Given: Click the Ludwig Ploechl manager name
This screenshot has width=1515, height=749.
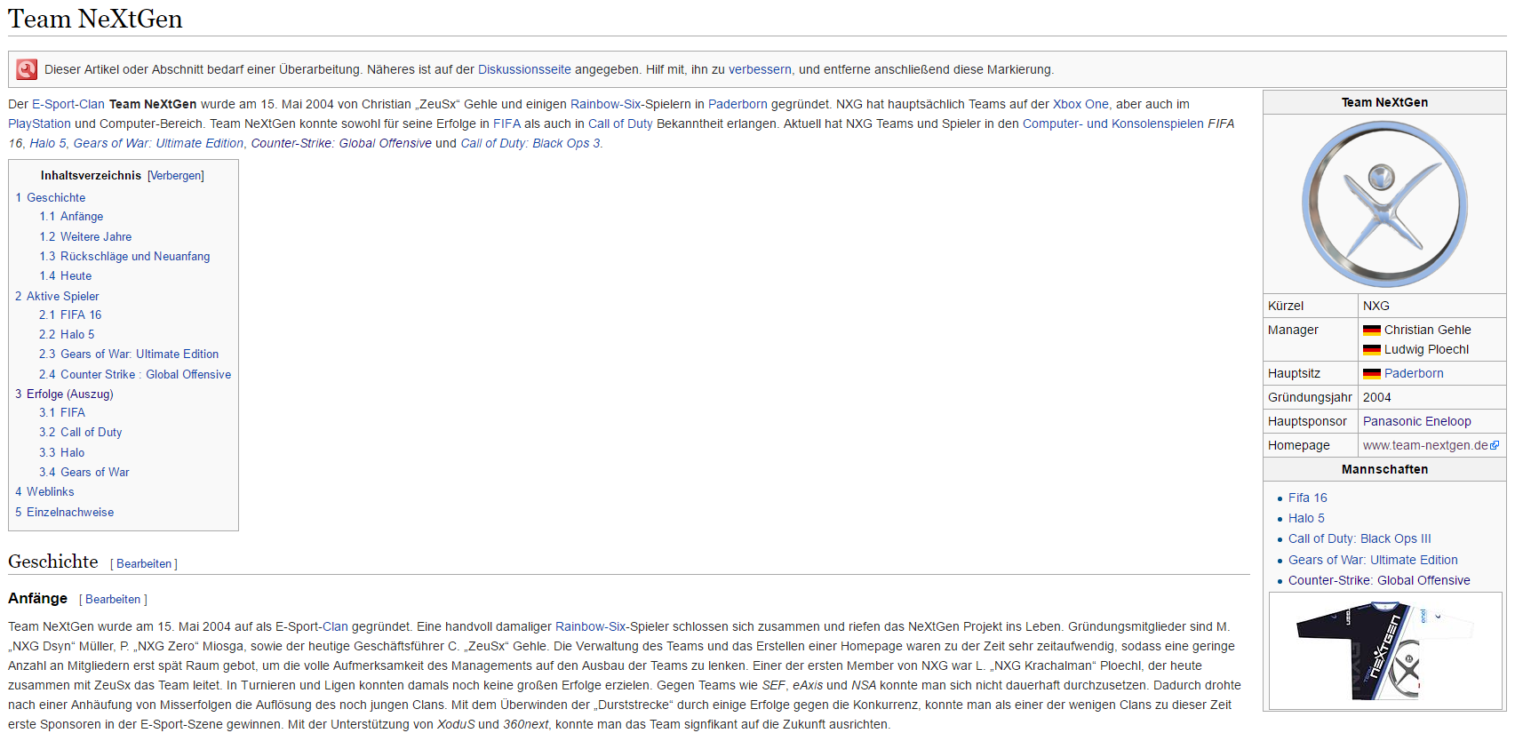Looking at the screenshot, I should 1427,349.
